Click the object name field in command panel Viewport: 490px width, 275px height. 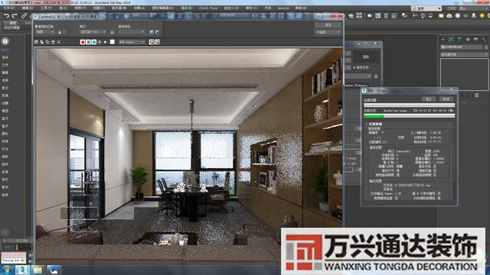[462, 47]
